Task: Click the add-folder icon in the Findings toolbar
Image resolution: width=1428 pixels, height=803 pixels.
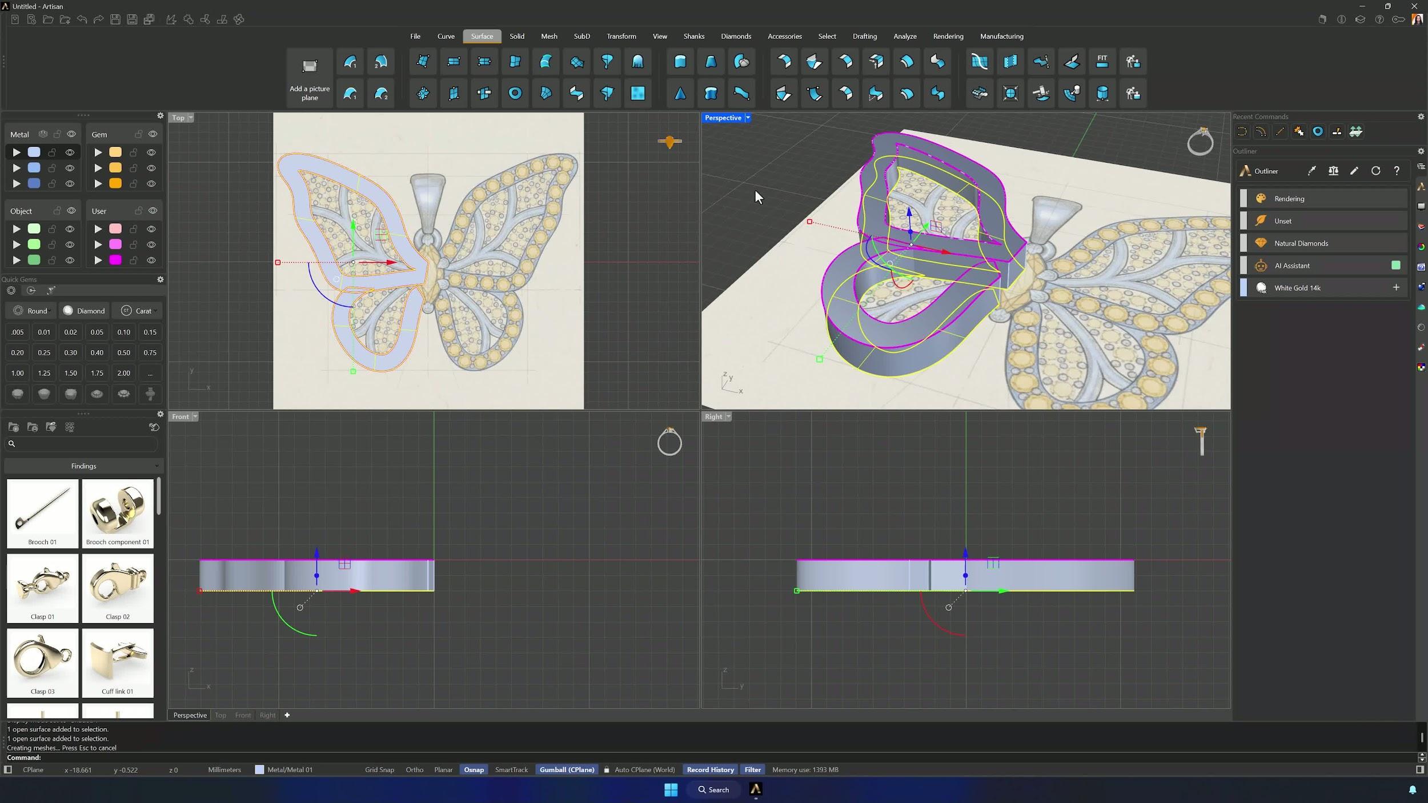Action: [14, 427]
